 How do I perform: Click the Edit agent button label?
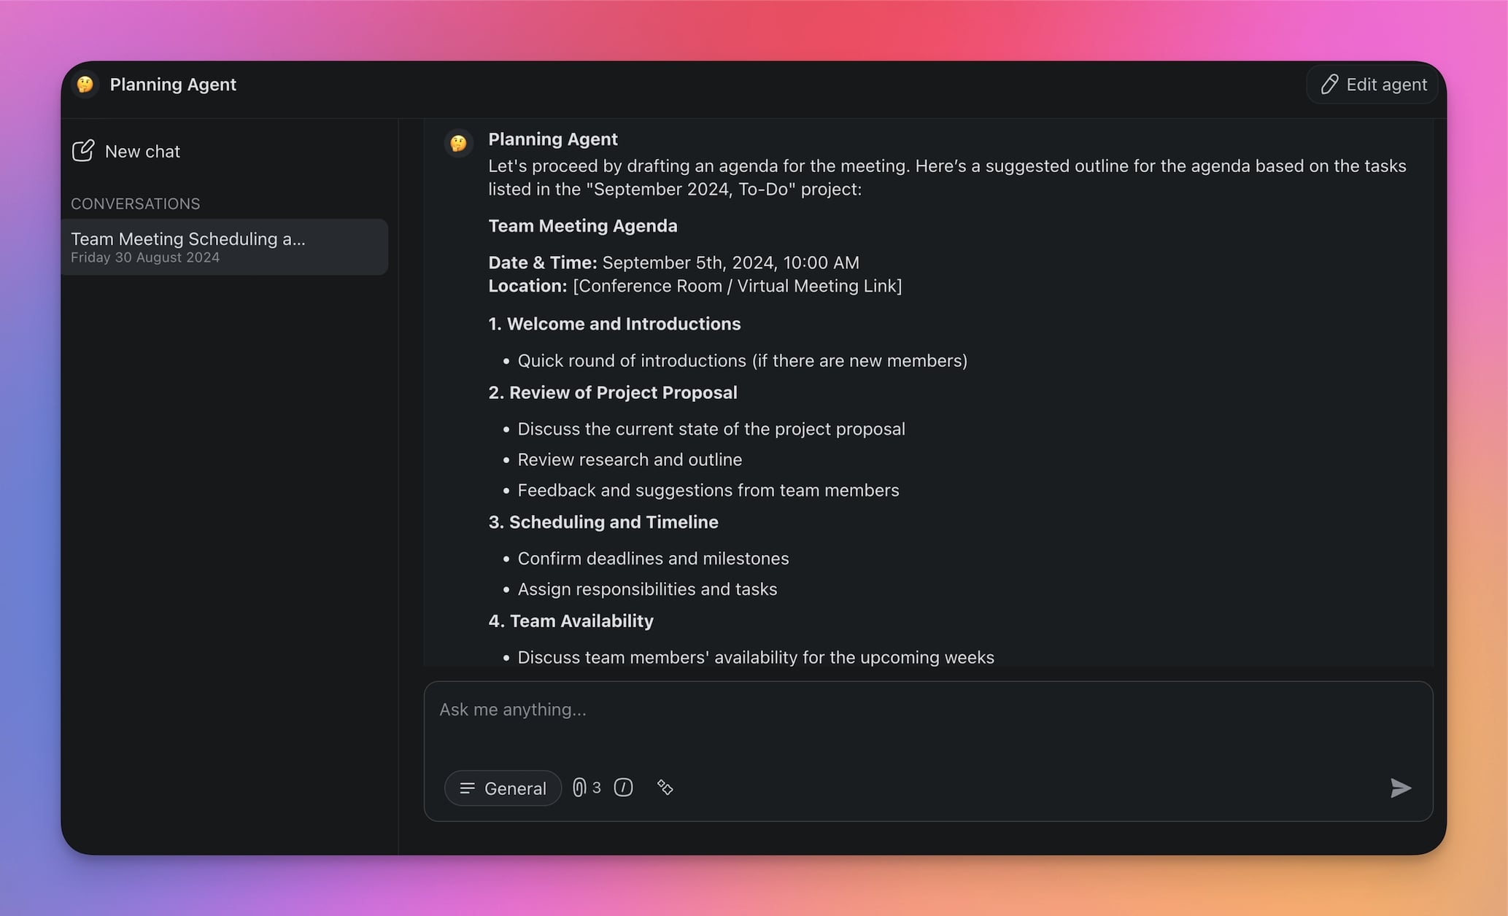coord(1386,85)
